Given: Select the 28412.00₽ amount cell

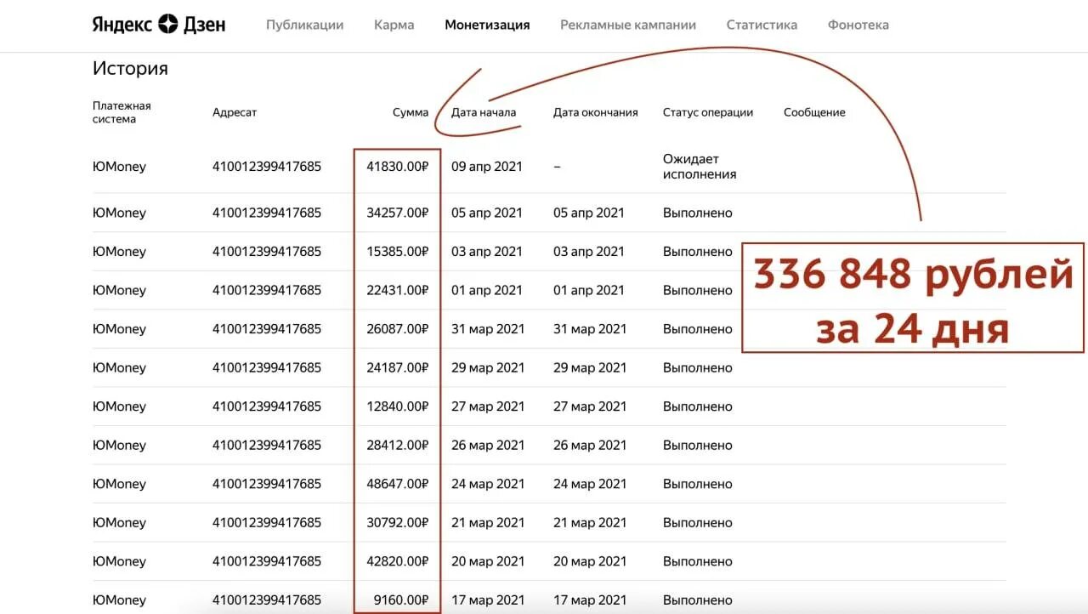Looking at the screenshot, I should tap(398, 445).
